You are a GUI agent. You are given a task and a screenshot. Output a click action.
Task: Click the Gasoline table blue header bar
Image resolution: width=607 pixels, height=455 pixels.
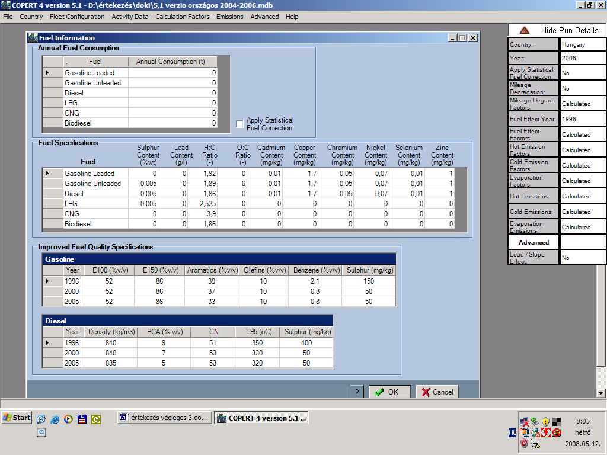click(219, 259)
